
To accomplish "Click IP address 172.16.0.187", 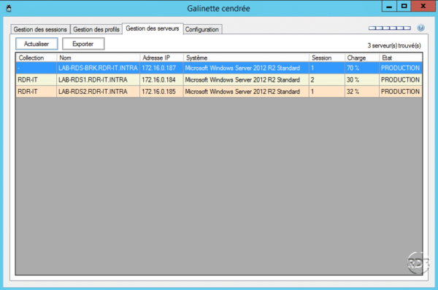I will [x=161, y=68].
